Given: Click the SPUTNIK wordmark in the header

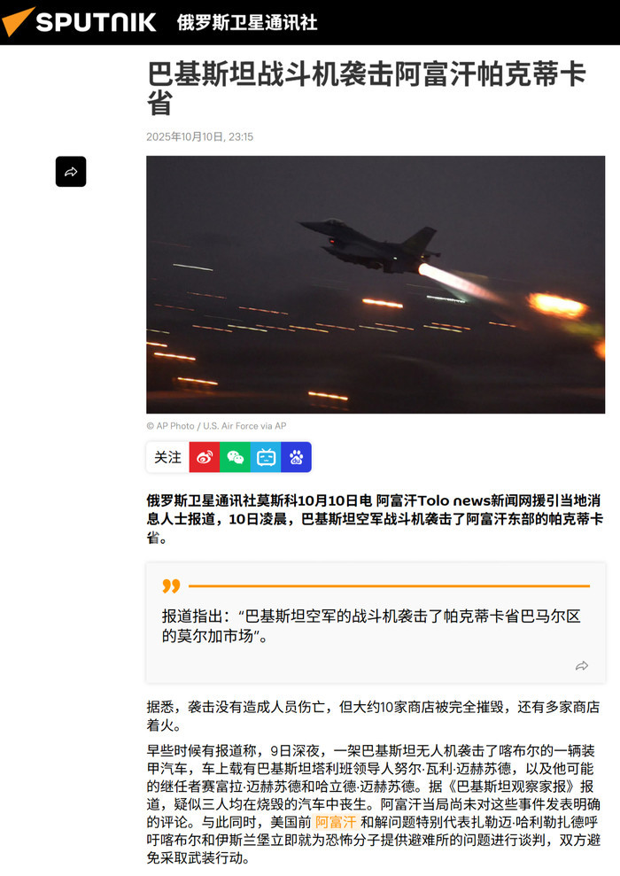Looking at the screenshot, I should (96, 22).
